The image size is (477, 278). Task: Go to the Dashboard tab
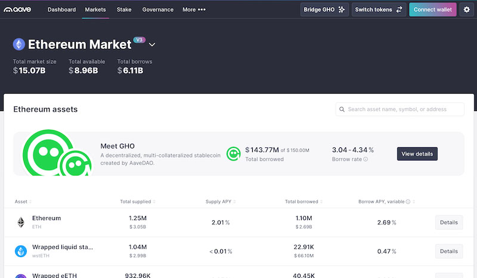pyautogui.click(x=62, y=10)
